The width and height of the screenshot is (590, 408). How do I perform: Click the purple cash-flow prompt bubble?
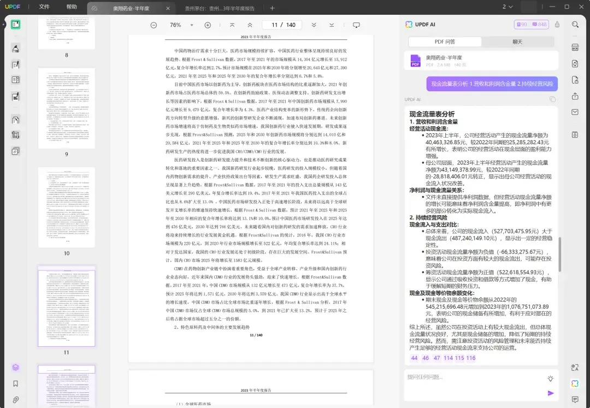[x=492, y=84]
